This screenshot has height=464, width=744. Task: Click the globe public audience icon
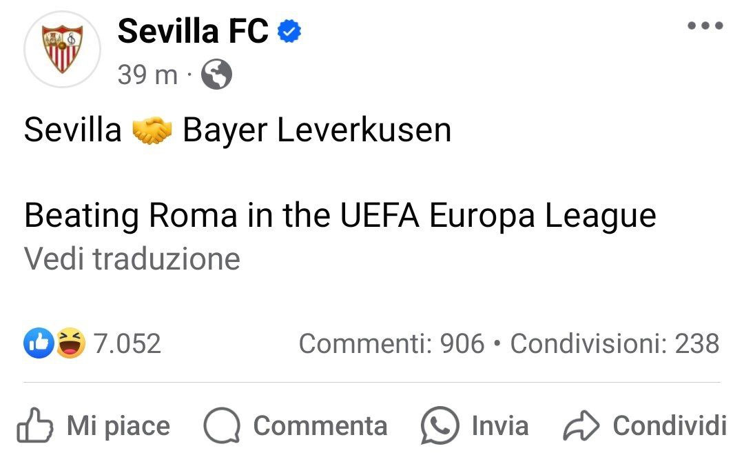pos(217,74)
